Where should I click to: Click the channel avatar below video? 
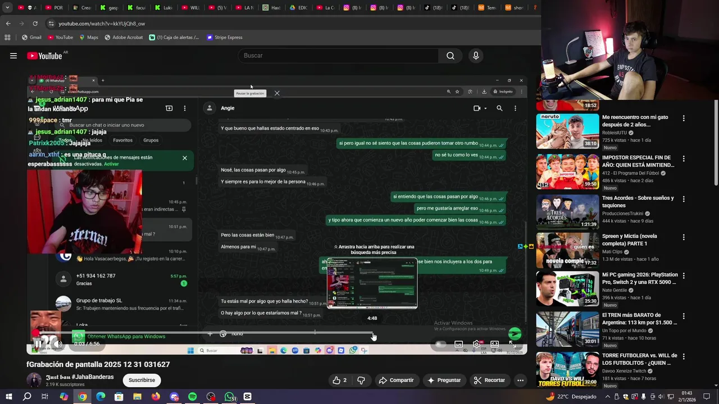pyautogui.click(x=34, y=380)
